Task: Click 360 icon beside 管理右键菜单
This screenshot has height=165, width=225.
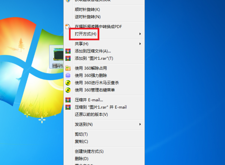Action: [x=68, y=90]
